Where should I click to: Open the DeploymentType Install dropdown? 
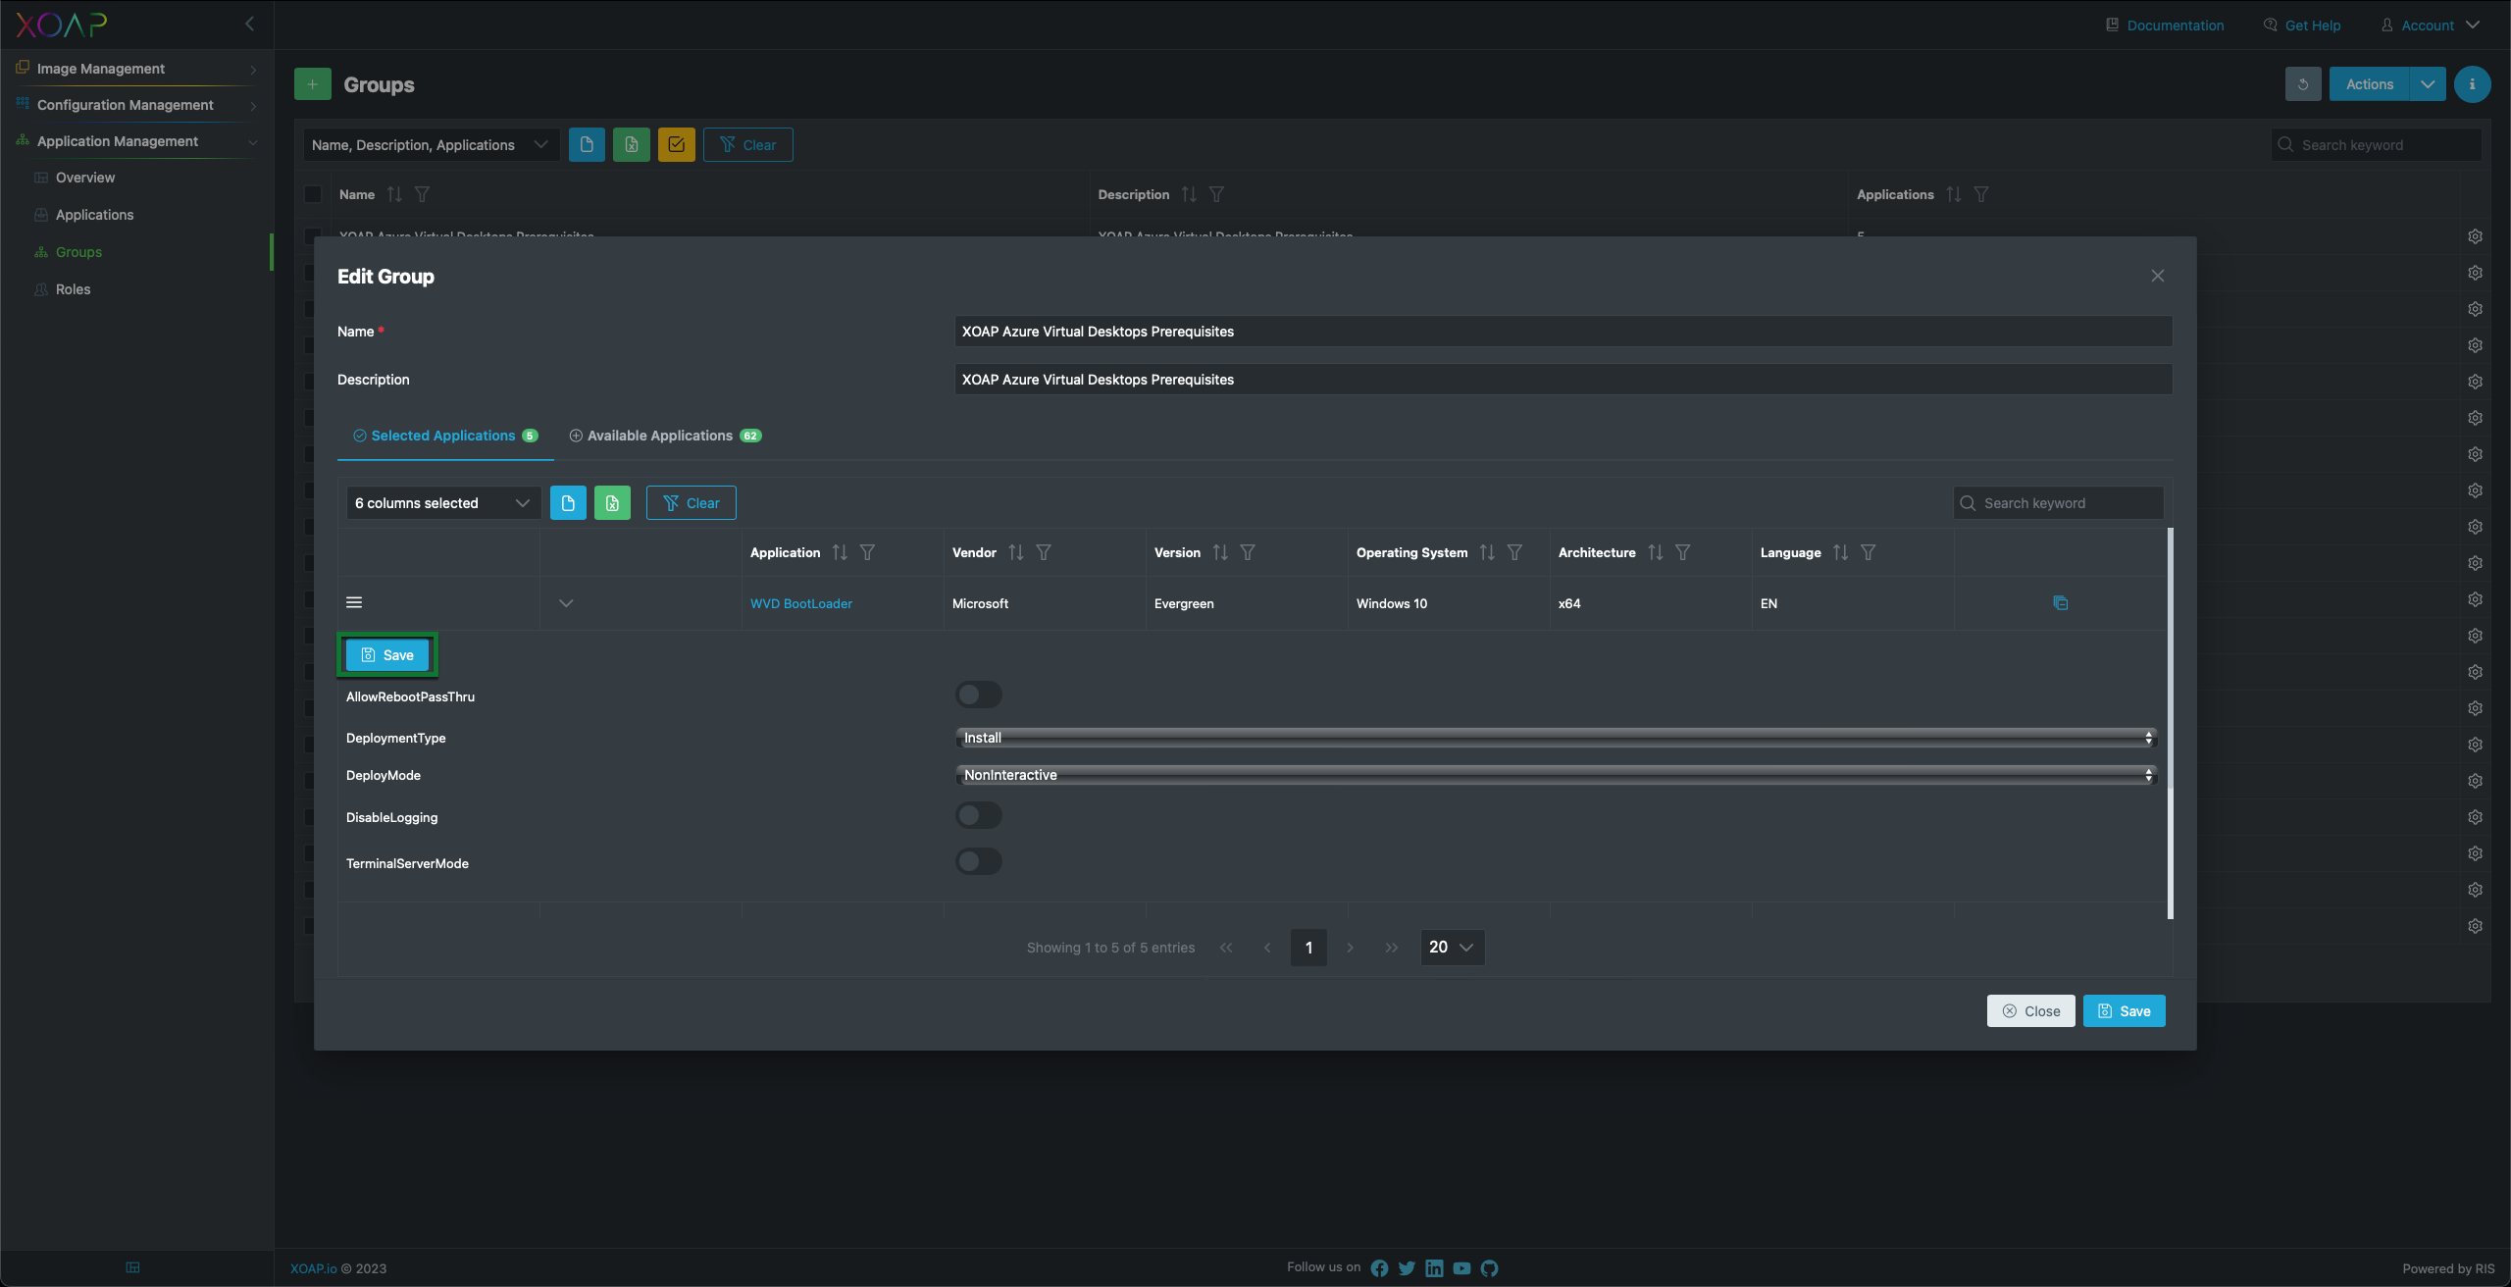tap(1556, 738)
